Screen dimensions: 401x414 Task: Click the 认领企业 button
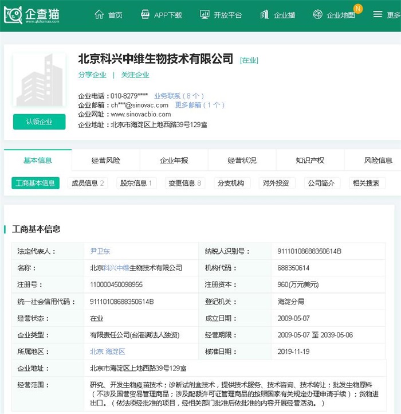click(x=40, y=122)
